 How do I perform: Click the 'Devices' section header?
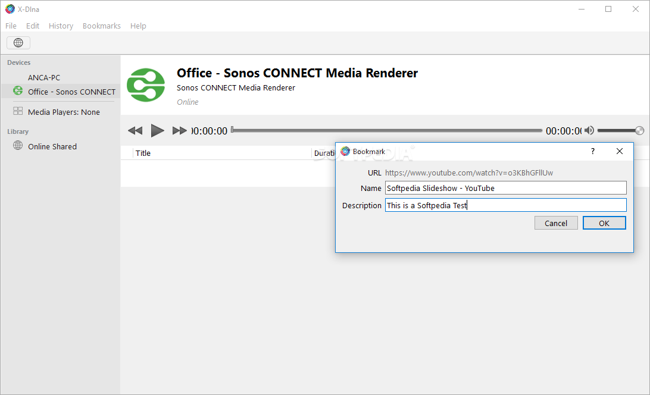18,62
